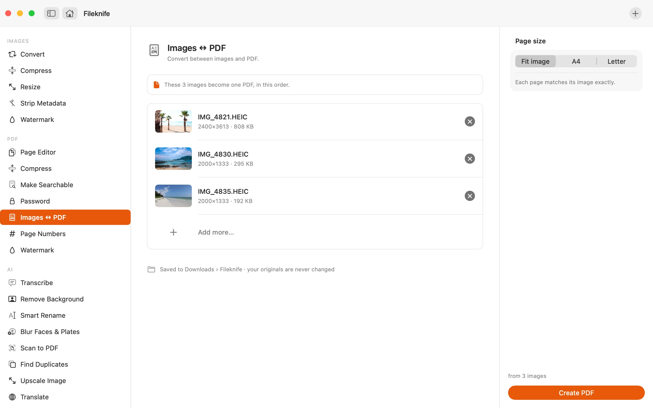Open Page Numbers tool

point(65,234)
